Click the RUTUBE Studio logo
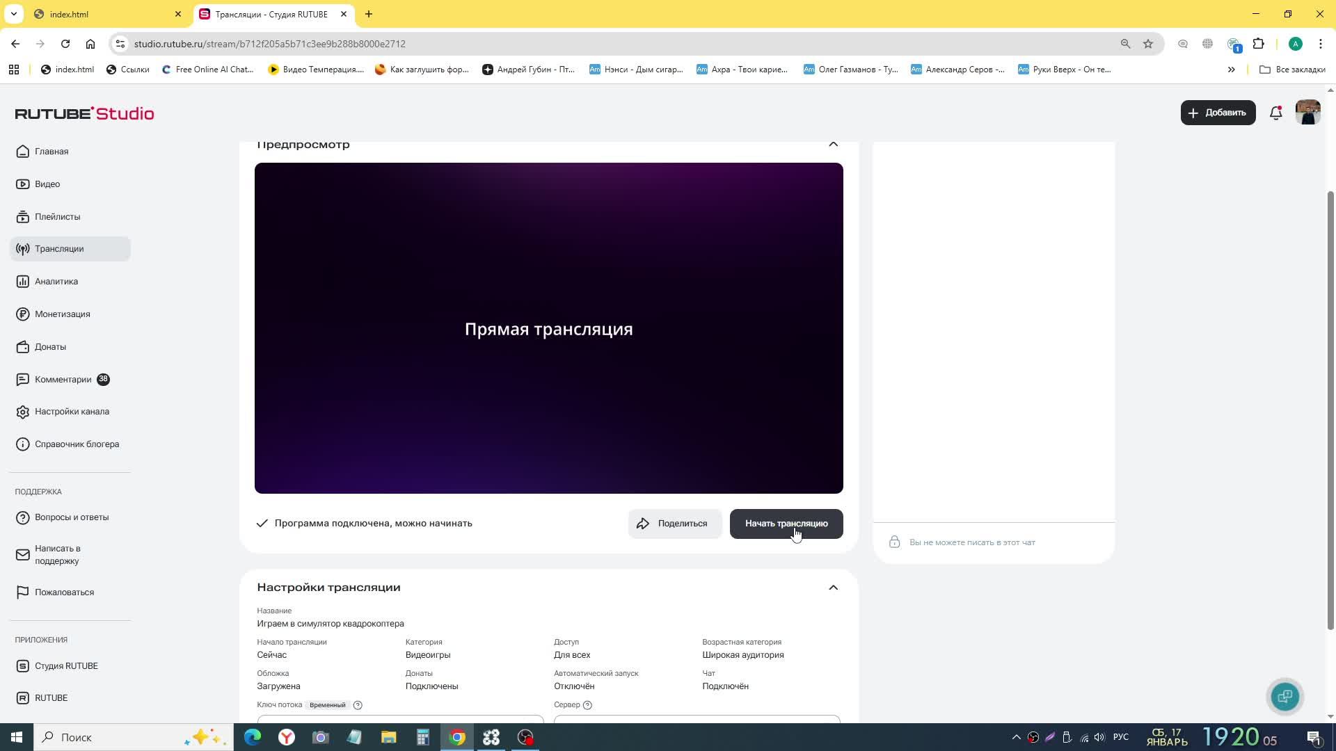 coord(84,113)
